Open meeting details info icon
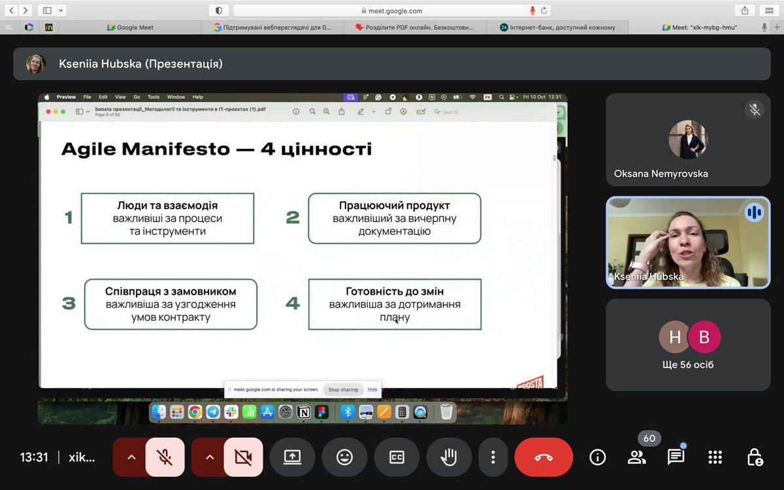Screen dimensions: 784x490 point(597,457)
